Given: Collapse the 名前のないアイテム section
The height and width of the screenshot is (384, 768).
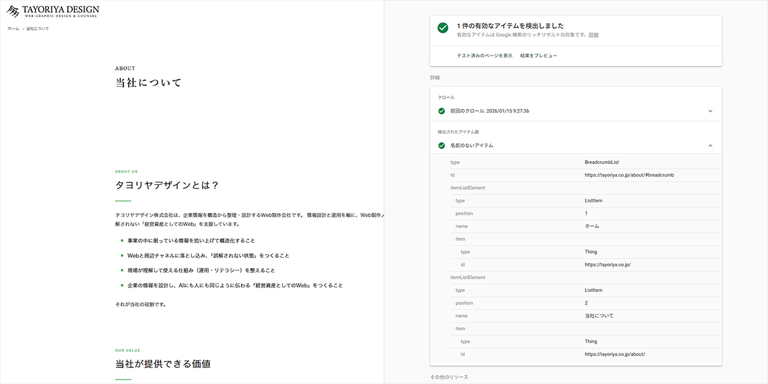Looking at the screenshot, I should (710, 145).
